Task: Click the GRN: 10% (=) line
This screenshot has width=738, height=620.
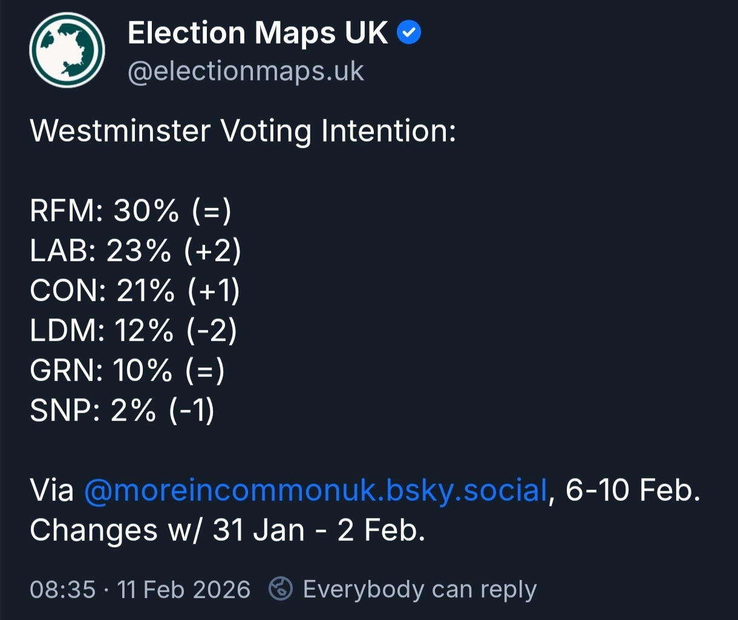Action: 127,370
